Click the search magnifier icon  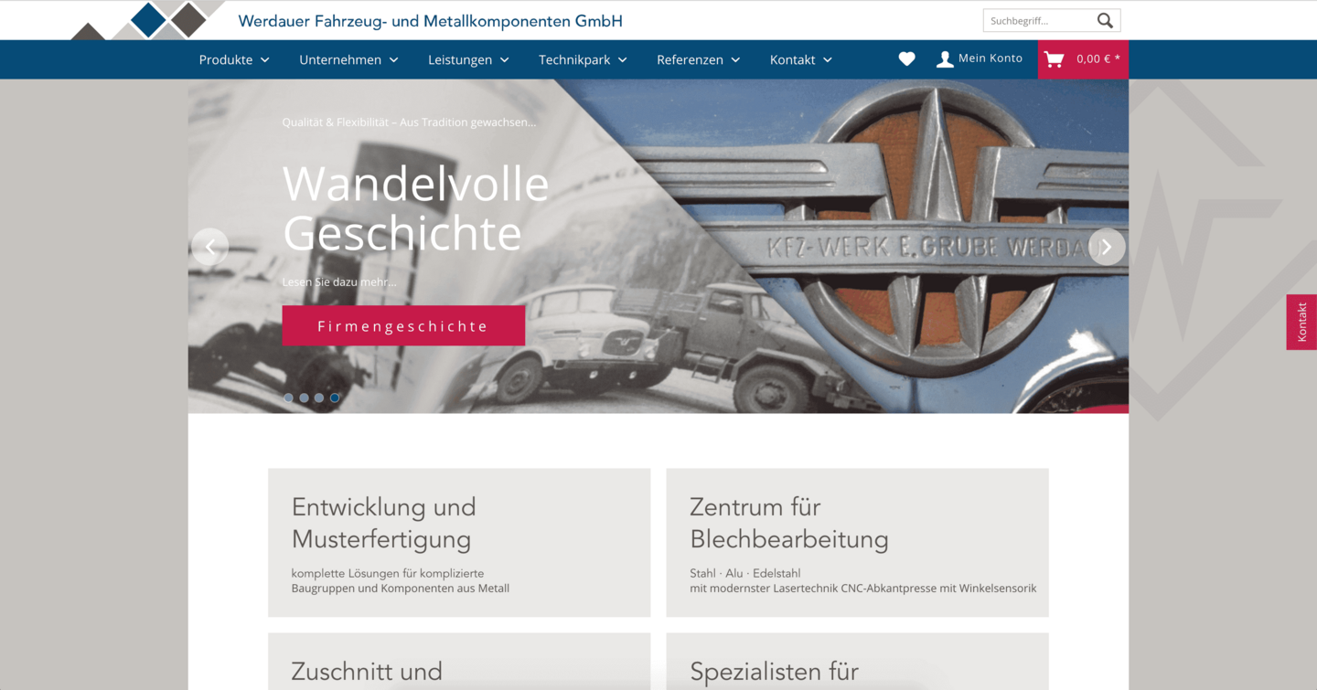pos(1105,20)
